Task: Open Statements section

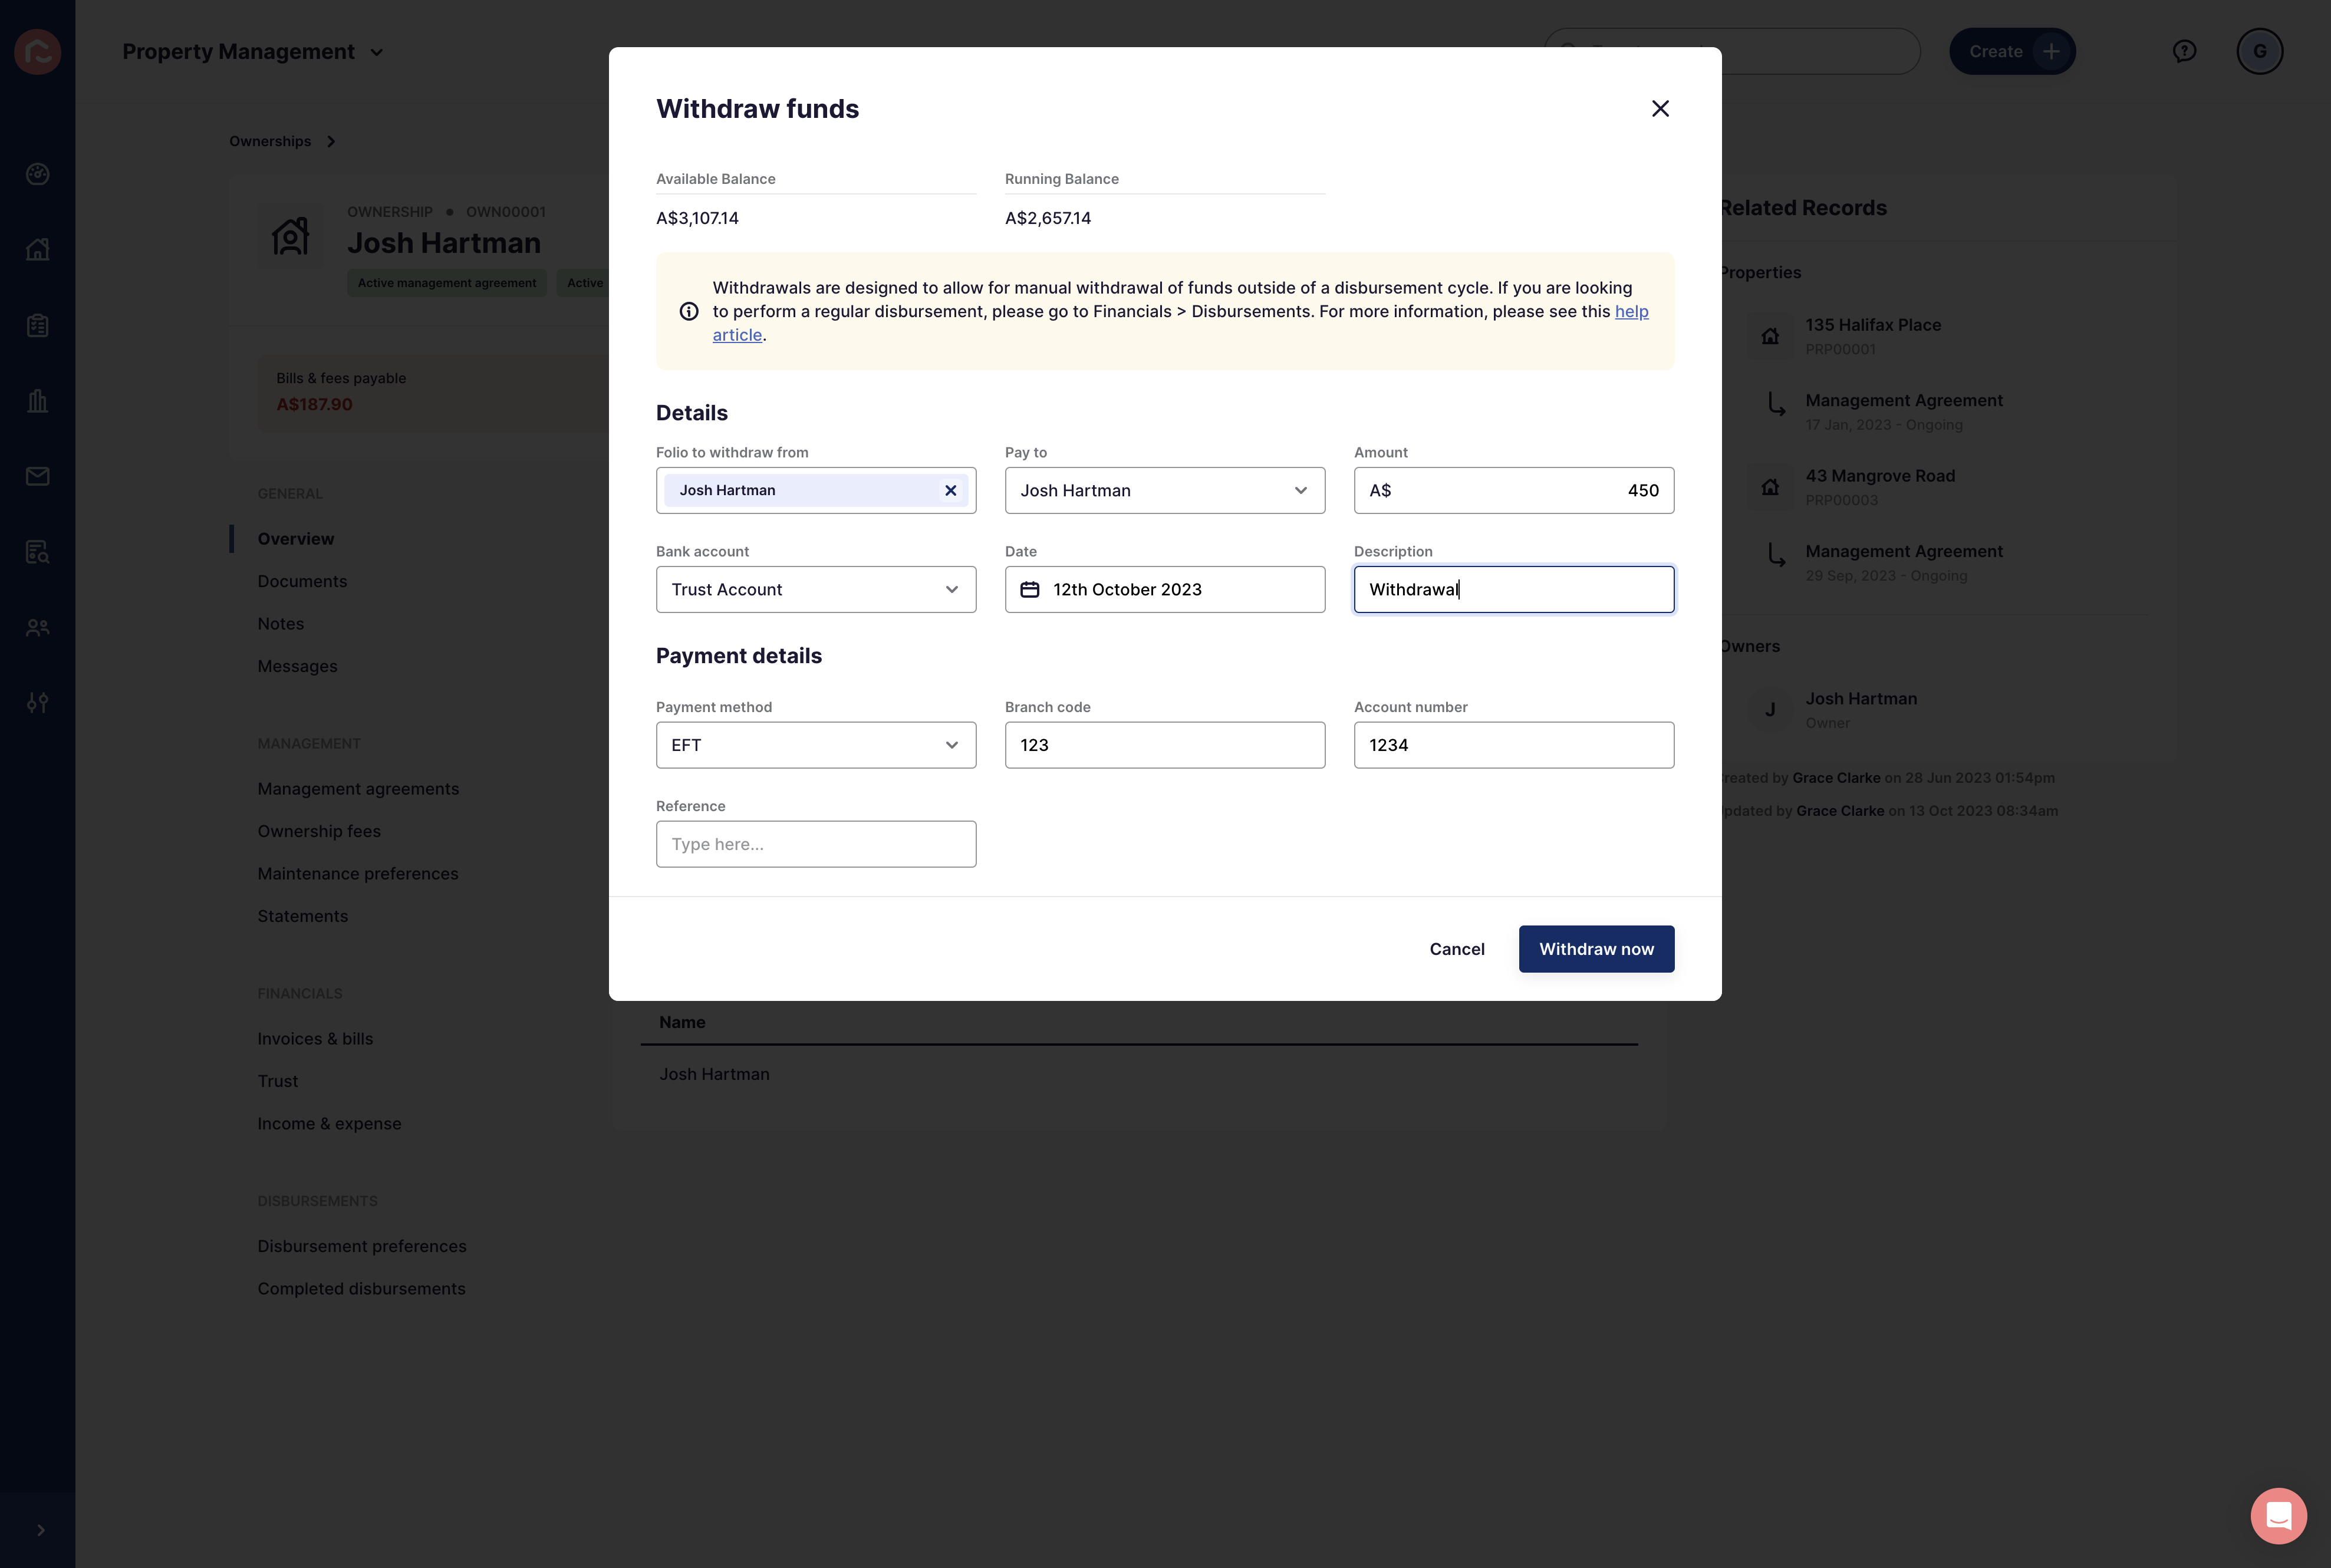Action: (x=302, y=916)
